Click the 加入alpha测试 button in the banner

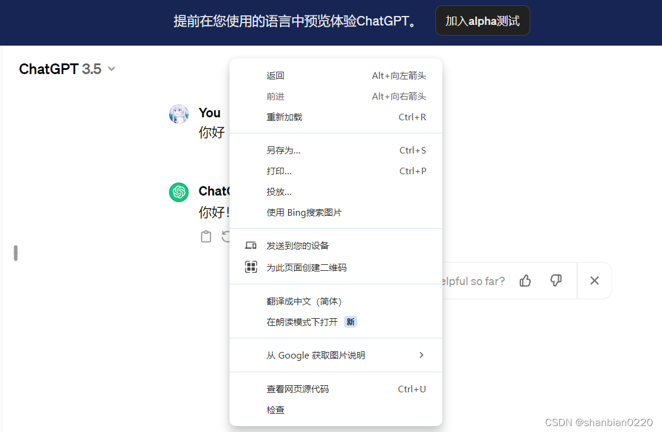(483, 21)
